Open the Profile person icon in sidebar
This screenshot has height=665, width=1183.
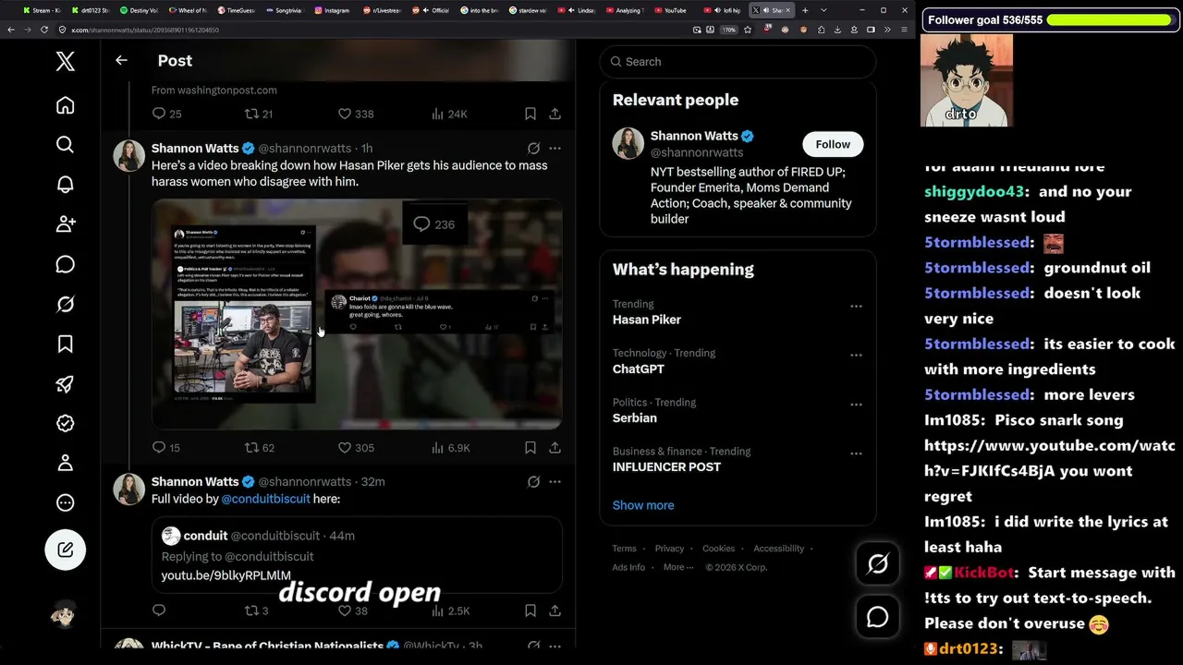(65, 463)
